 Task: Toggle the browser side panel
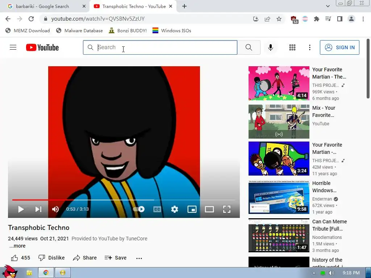click(340, 19)
